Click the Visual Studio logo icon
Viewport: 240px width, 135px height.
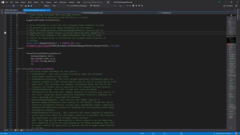pyautogui.click(x=3, y=2)
